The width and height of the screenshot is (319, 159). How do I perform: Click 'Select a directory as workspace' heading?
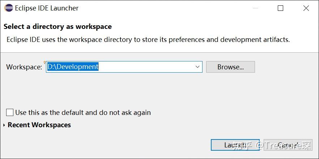point(58,26)
